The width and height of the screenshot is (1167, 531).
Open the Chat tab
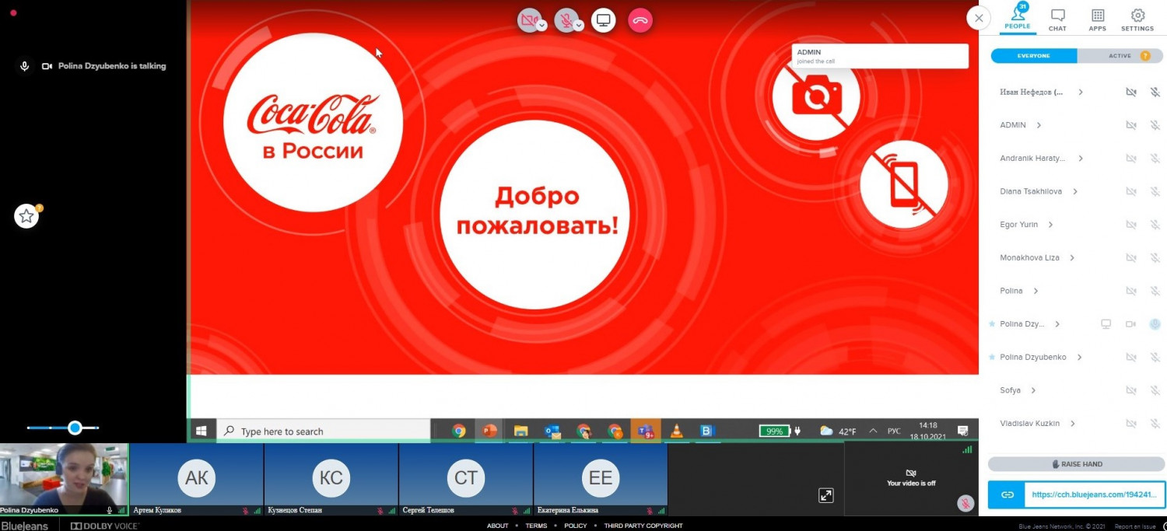1057,20
